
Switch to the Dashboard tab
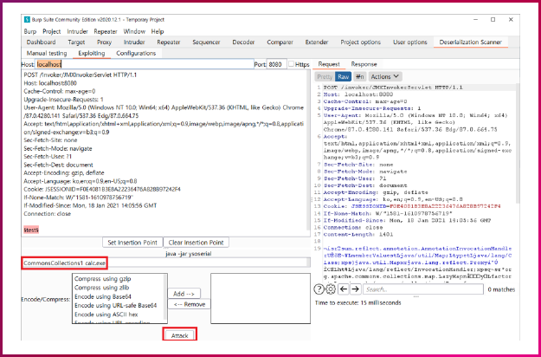41,42
